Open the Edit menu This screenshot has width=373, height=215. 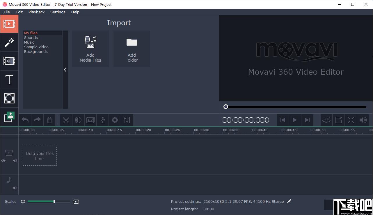[x=19, y=12]
